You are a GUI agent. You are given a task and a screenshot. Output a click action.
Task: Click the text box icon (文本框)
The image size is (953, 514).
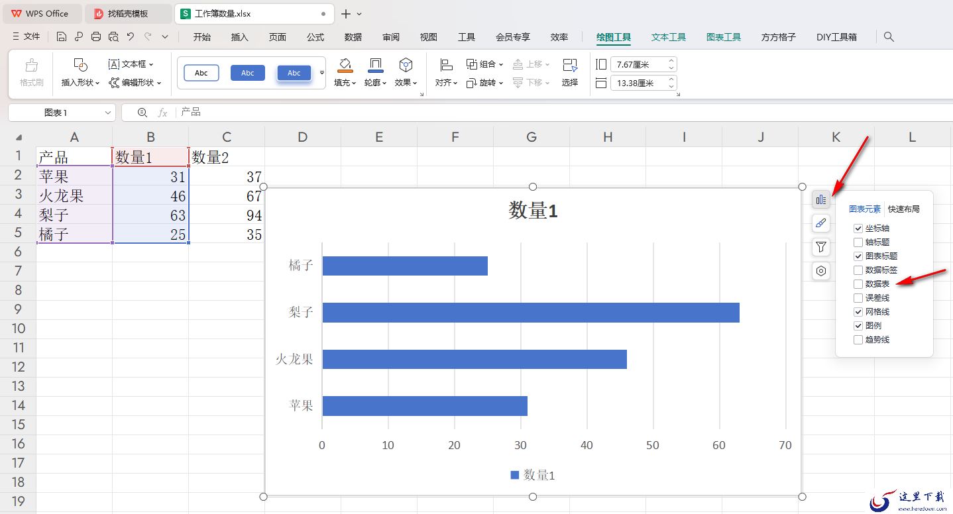[x=114, y=64]
